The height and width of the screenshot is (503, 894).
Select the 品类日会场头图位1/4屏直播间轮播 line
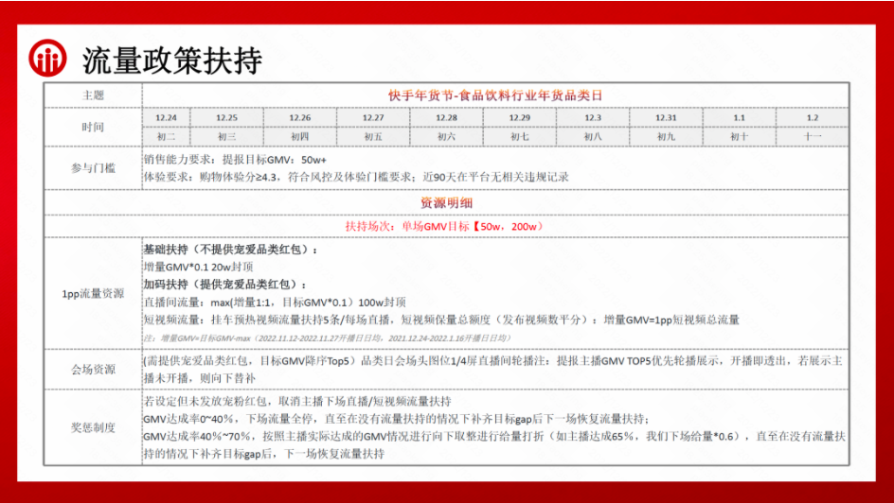[x=493, y=361]
